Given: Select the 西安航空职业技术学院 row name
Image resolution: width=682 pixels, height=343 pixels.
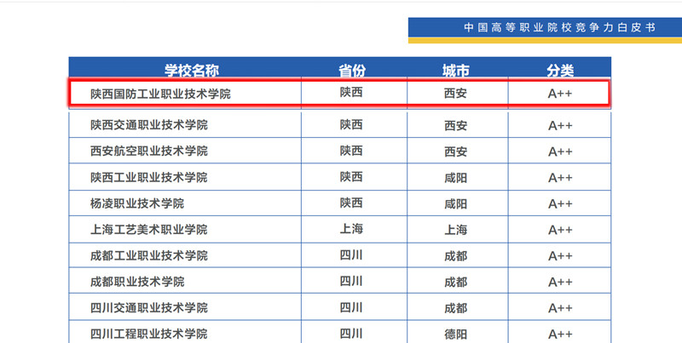Looking at the screenshot, I should [148, 151].
